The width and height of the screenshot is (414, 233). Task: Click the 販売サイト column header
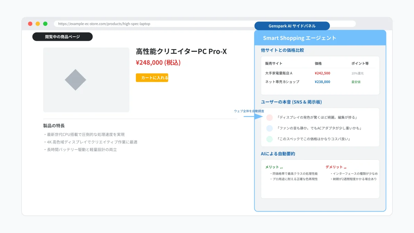[274, 64]
